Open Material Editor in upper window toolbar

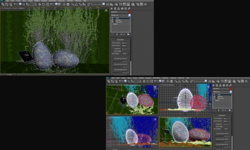pyautogui.click(x=133, y=4)
